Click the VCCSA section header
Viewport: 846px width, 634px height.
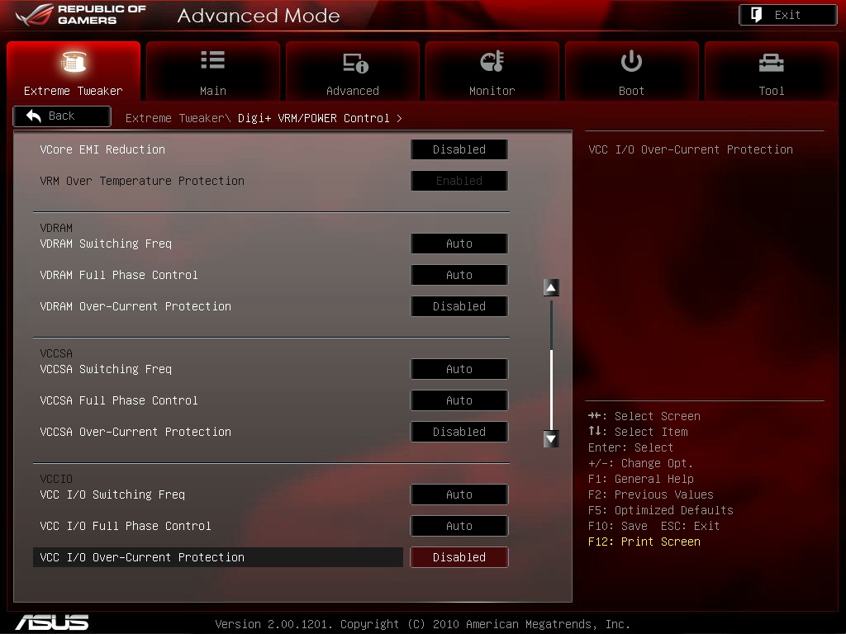56,353
